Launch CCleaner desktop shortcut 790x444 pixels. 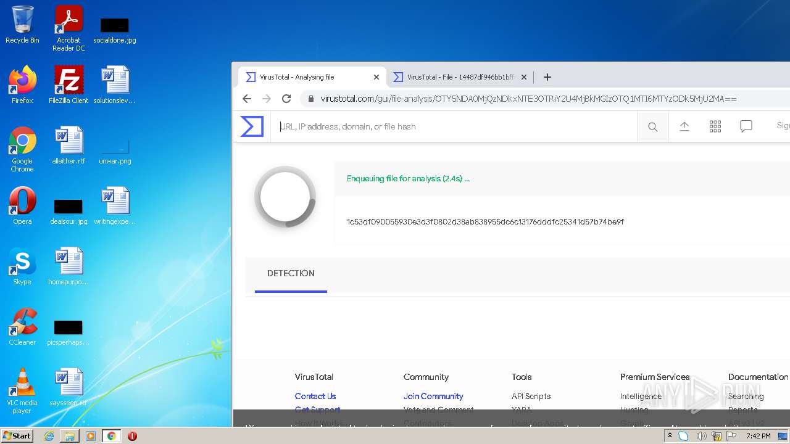[22, 327]
